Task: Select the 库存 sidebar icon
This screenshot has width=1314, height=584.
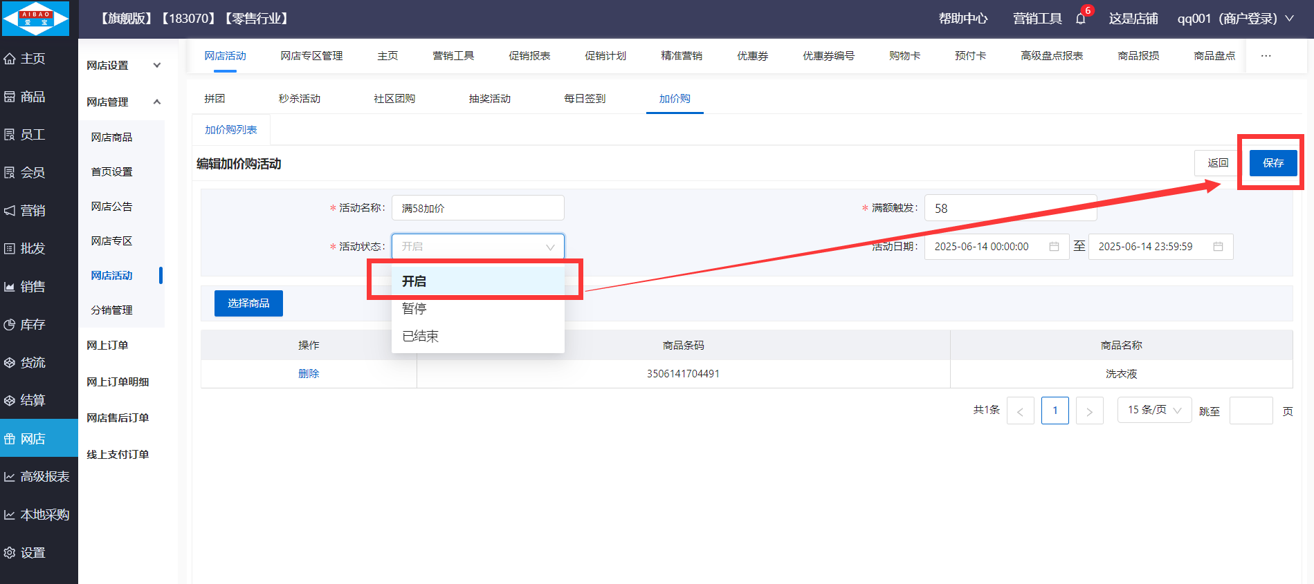Action: click(10, 325)
